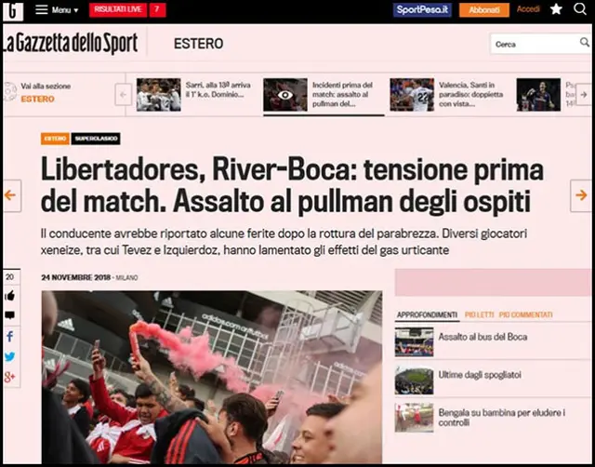Go to next article with right arrow

[580, 195]
